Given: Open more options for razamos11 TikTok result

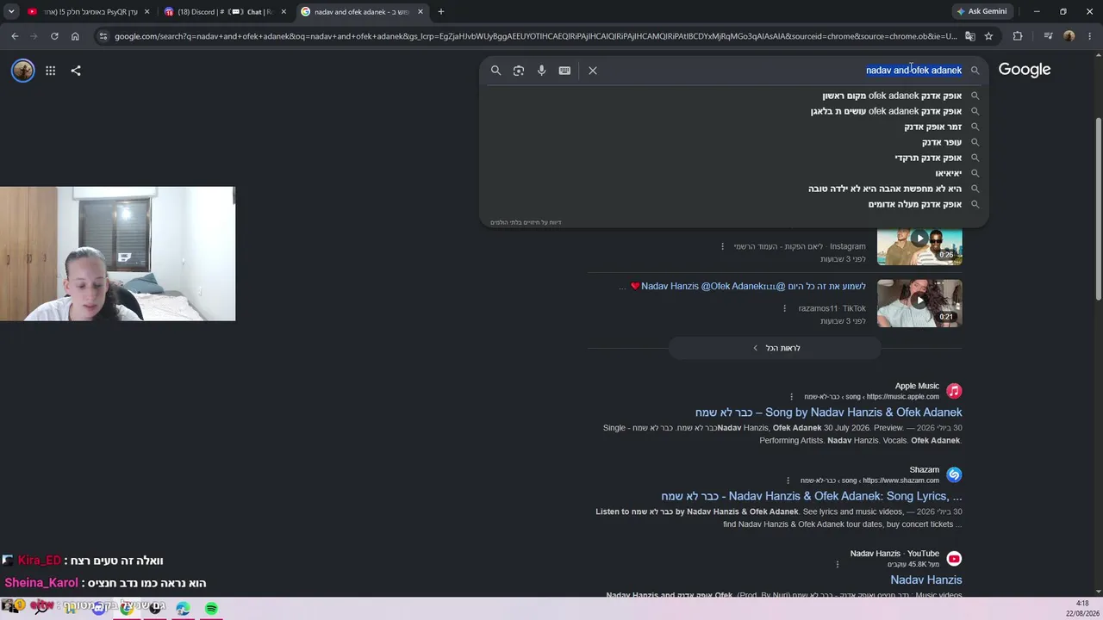Looking at the screenshot, I should point(785,308).
